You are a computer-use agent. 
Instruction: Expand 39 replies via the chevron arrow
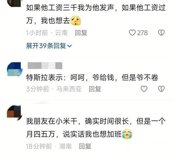pyautogui.click(x=69, y=46)
